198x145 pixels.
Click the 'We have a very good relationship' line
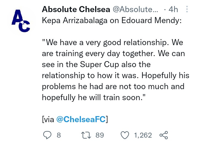(112, 42)
